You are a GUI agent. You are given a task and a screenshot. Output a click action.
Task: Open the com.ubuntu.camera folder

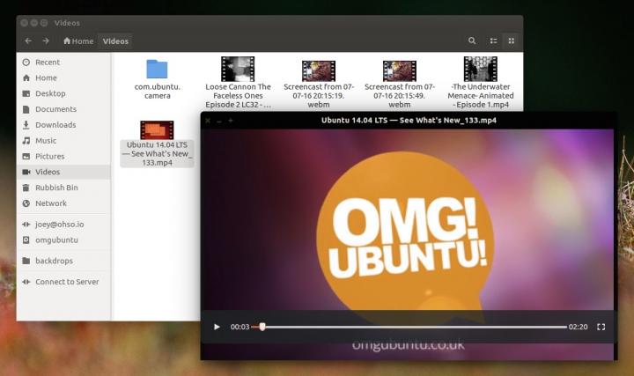click(x=157, y=70)
